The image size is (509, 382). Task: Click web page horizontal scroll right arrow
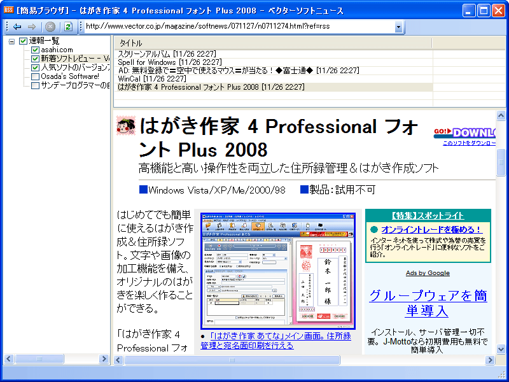(490, 360)
